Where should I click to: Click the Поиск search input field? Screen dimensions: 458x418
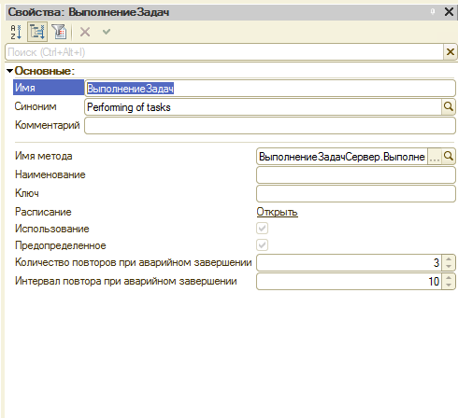click(x=224, y=52)
